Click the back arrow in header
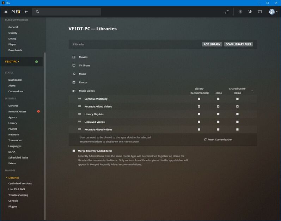 point(26,12)
